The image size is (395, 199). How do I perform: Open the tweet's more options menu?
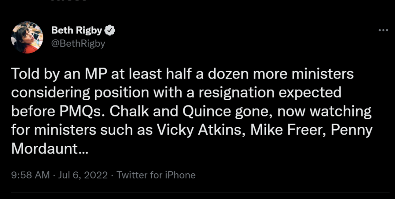383,31
